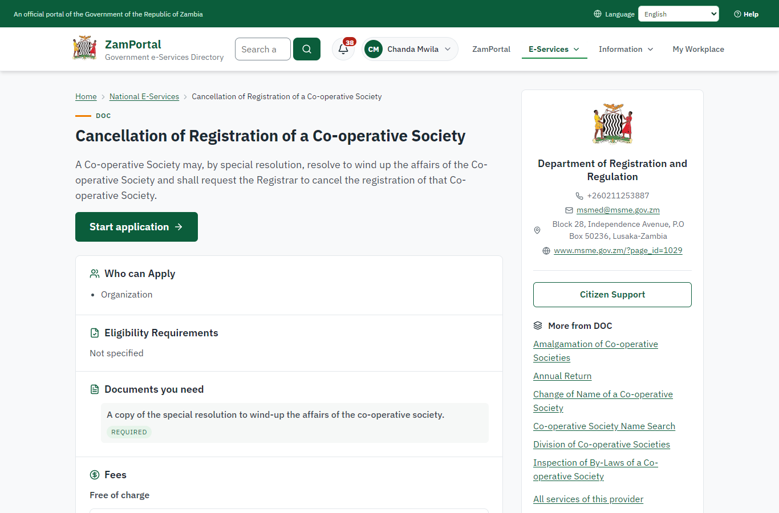Screen dimensions: 779x513
Task: Click the Home breadcrumb link
Action: coord(86,96)
